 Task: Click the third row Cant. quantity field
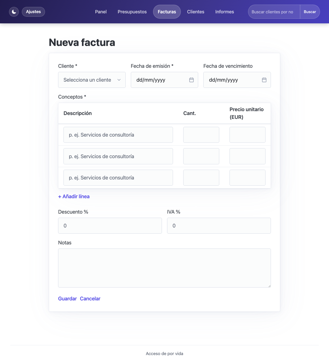pos(201,178)
